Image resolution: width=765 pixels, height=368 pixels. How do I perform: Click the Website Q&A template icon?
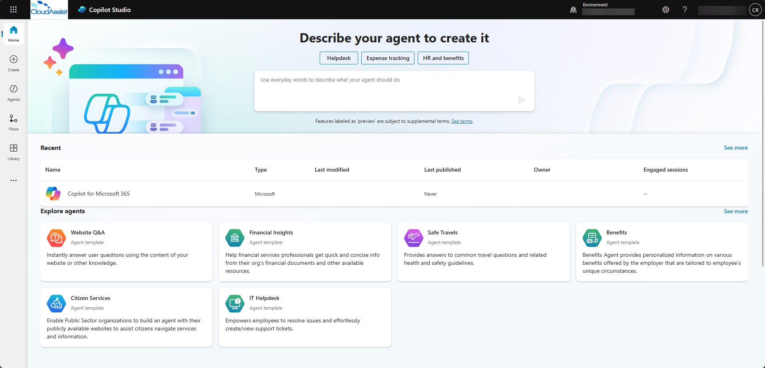[x=56, y=238]
